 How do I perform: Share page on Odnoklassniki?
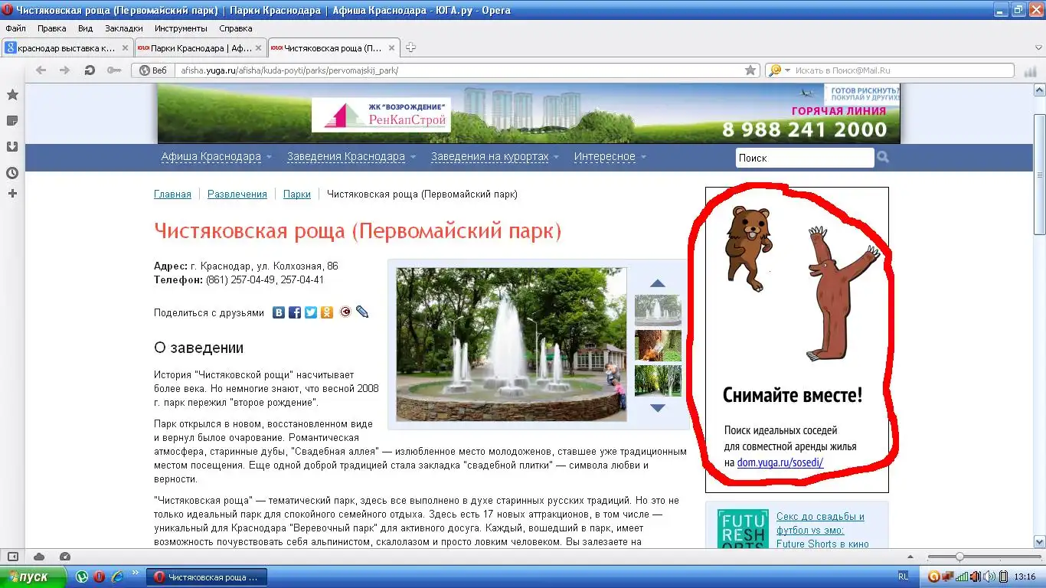point(327,312)
